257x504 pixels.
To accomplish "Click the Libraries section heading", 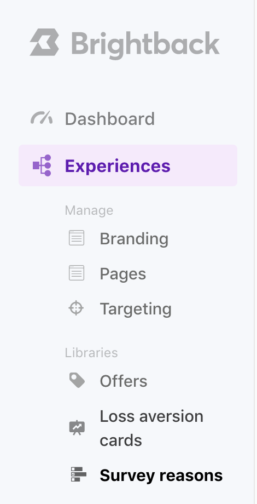I will point(91,353).
